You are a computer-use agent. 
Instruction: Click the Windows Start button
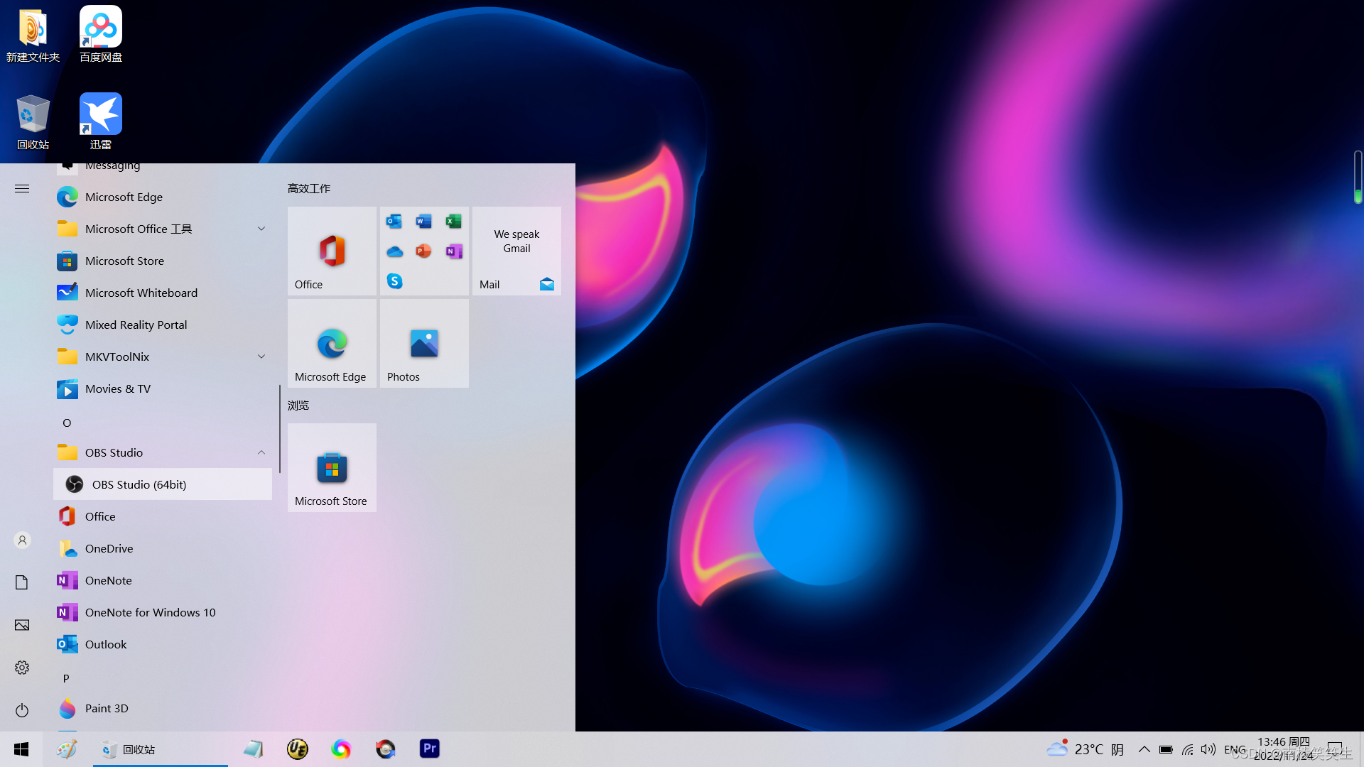(x=21, y=749)
